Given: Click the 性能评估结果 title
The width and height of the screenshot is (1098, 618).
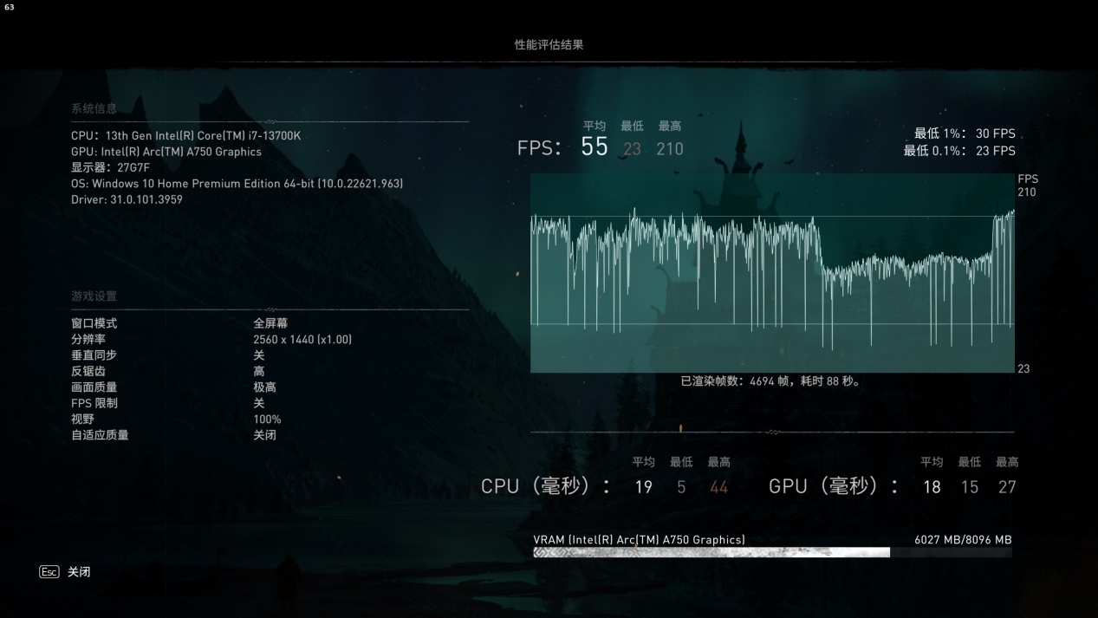Looking at the screenshot, I should pyautogui.click(x=549, y=44).
